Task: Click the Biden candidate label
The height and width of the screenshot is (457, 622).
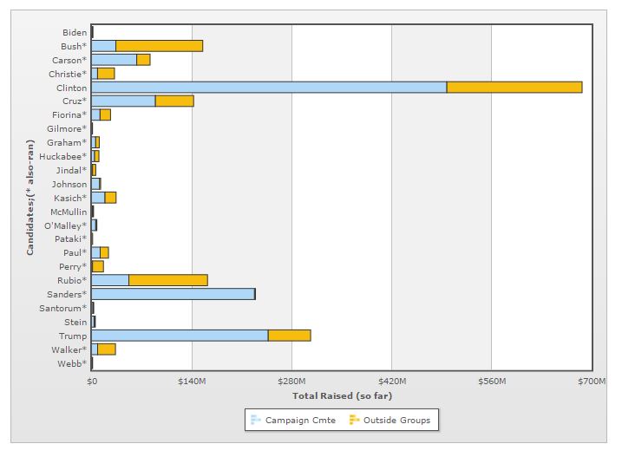Action: point(75,33)
